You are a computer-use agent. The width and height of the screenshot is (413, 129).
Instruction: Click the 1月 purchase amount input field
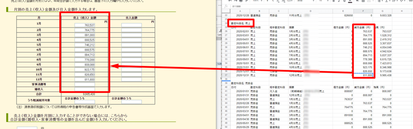[x=131, y=25]
